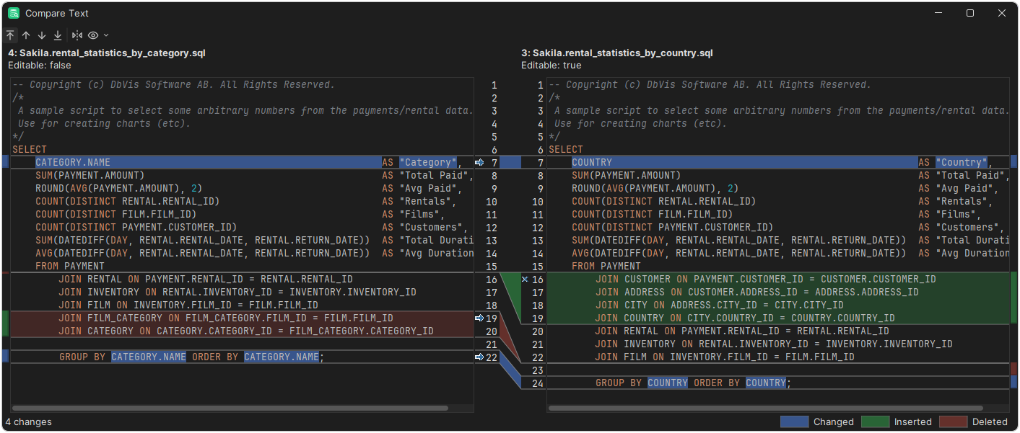The width and height of the screenshot is (1020, 433).
Task: Apply line 19 deletion with the arrow
Action: (x=479, y=318)
